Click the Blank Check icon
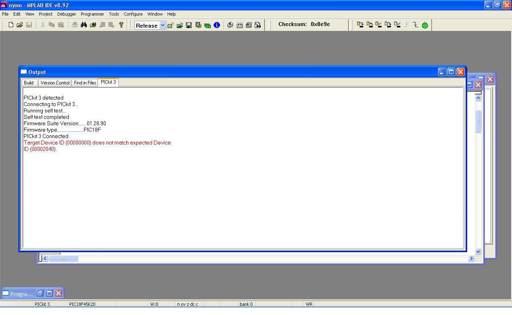 click(x=397, y=25)
